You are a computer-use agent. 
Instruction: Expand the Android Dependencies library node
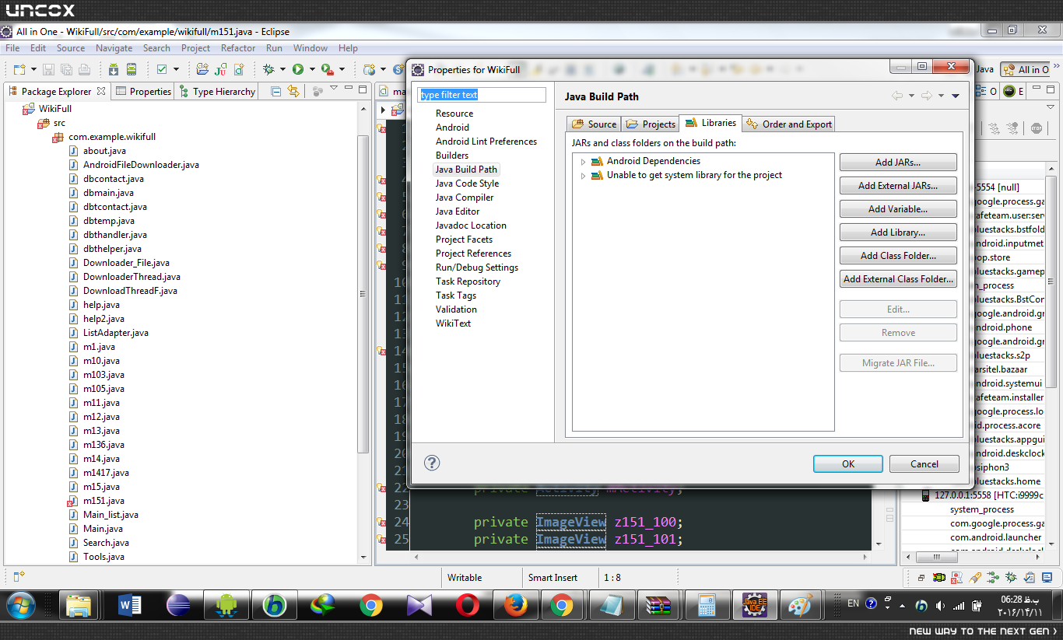tap(583, 162)
